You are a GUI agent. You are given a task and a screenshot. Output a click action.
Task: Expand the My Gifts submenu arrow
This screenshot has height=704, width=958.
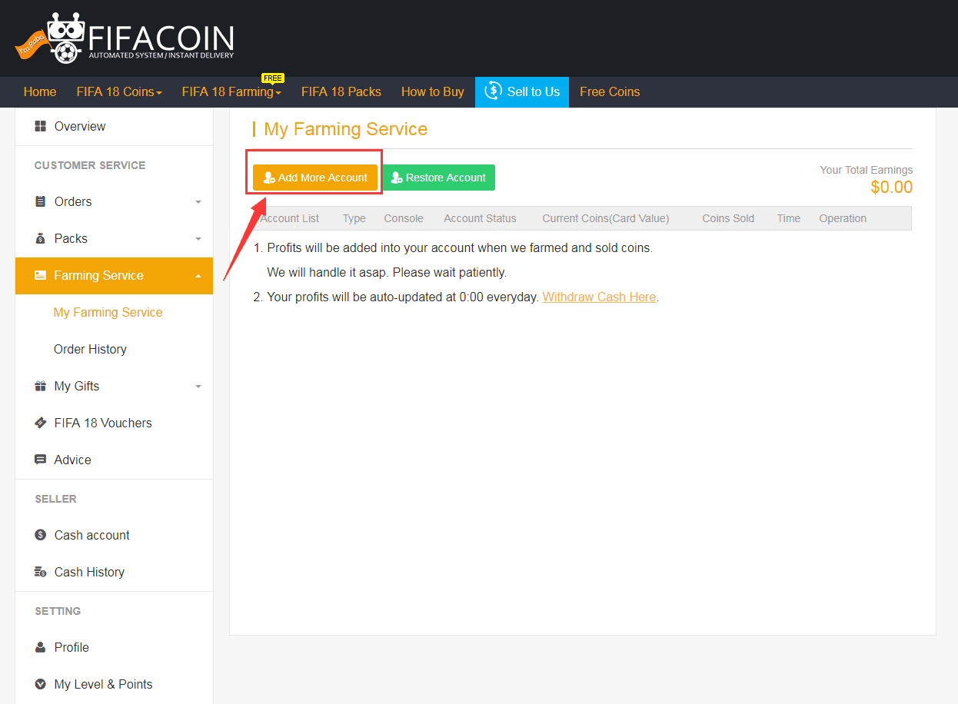pyautogui.click(x=198, y=387)
